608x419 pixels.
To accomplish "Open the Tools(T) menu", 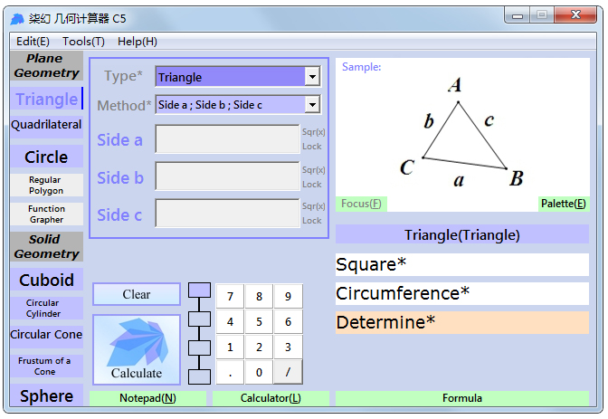I will tap(83, 42).
